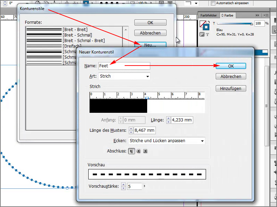This screenshot has width=277, height=207.
Task: Collapse the Farbe panel with the double-arrow
Action: coord(257,15)
